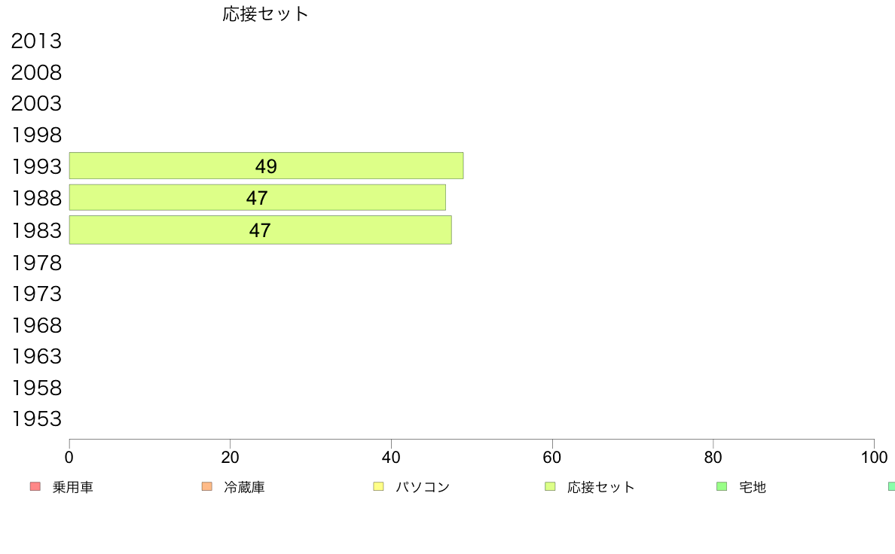The height and width of the screenshot is (554, 895).
Task: Select the 1988 bar labeled 47
Action: pyautogui.click(x=258, y=197)
